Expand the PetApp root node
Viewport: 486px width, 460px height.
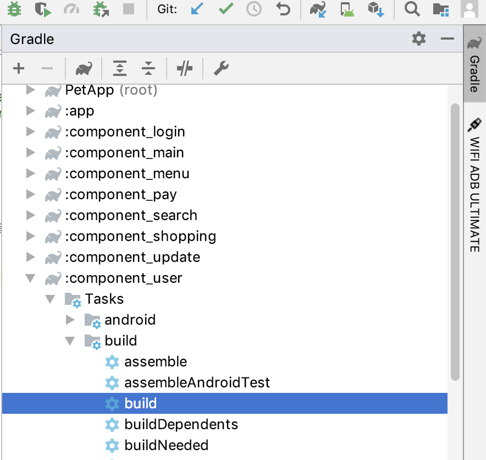click(x=30, y=90)
